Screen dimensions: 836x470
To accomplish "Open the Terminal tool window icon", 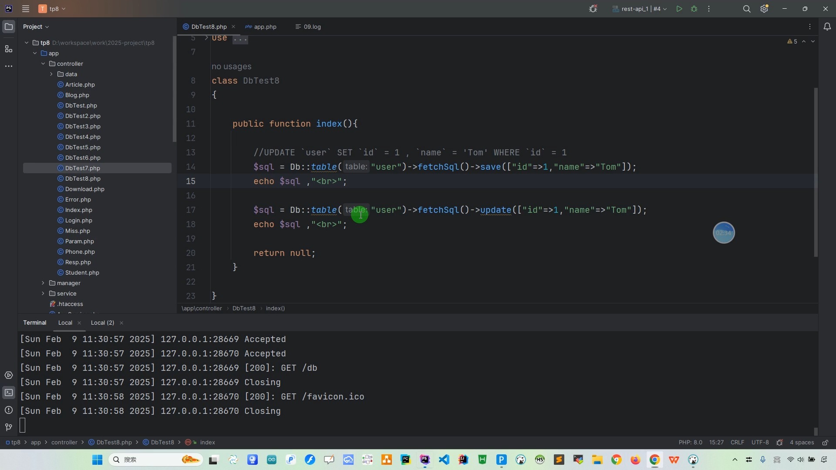I will 9,392.
